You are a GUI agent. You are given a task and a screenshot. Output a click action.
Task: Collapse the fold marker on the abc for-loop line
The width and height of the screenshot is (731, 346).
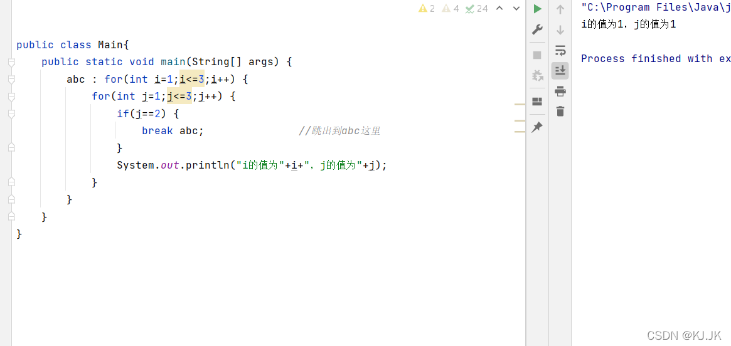tap(12, 79)
